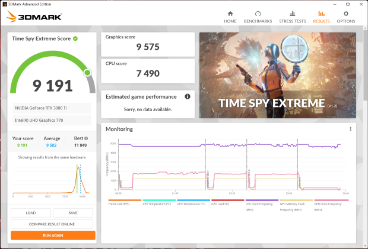Click the SAVE button
This screenshot has width=368, height=249.
click(73, 213)
